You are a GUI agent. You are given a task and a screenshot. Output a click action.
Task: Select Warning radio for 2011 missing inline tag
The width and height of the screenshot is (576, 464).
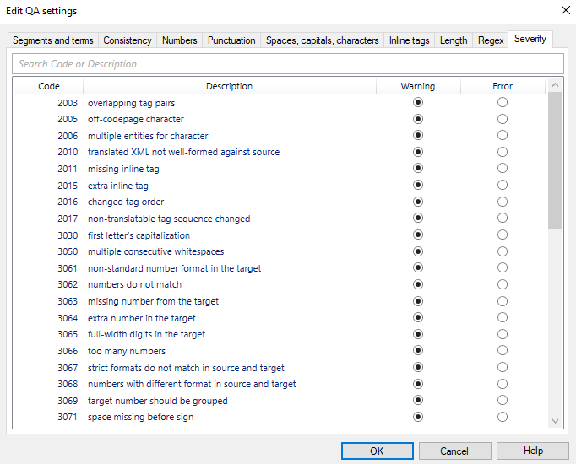pos(418,169)
